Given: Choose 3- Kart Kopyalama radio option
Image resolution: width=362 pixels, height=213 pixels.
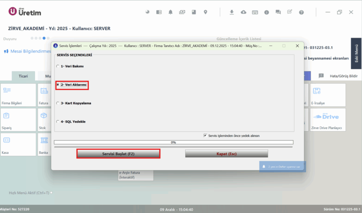Looking at the screenshot, I should click(58, 103).
